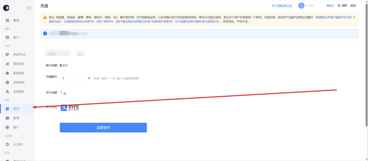Click the 账户余额 label
This screenshot has height=161, width=368.
pos(52,66)
